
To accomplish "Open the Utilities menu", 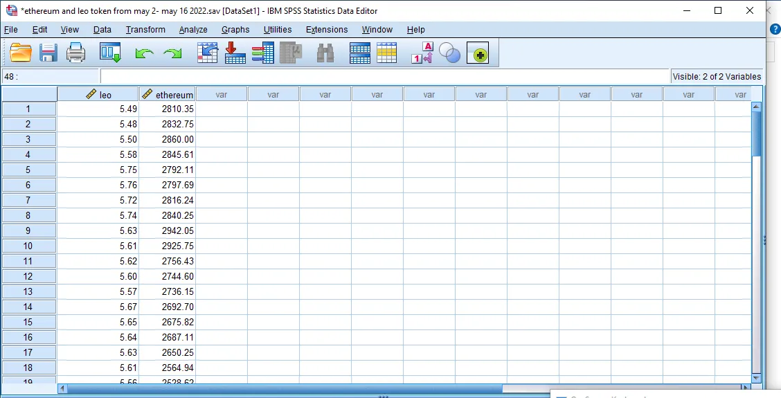I will [278, 30].
